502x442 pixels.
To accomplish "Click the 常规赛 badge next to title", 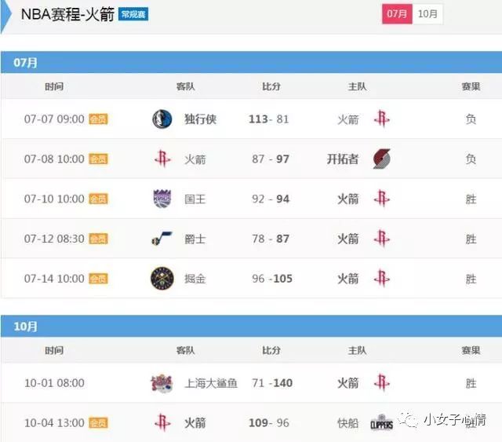I will pos(133,14).
